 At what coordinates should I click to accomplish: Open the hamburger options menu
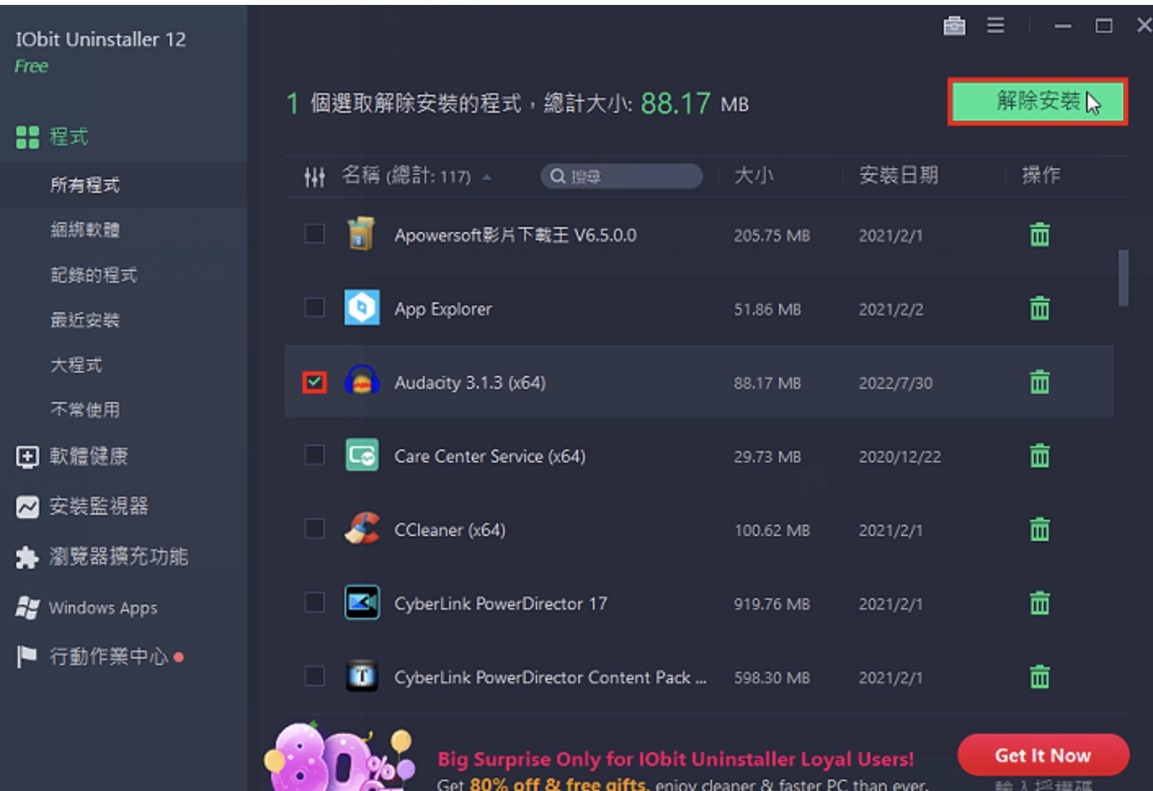click(x=995, y=25)
